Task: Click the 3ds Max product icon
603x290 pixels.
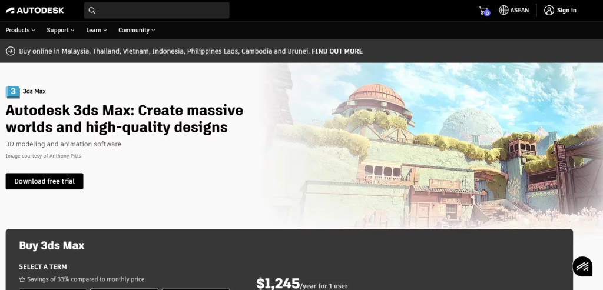Action: [x=13, y=91]
